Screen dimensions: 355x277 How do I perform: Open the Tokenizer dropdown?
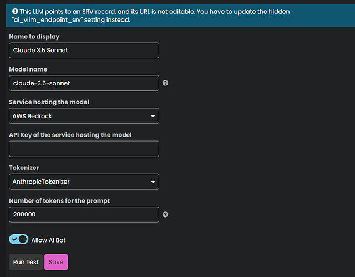pyautogui.click(x=84, y=182)
